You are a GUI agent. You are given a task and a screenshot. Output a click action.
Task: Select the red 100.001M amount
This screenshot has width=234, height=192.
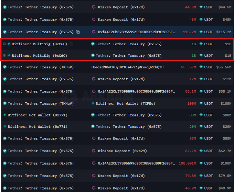click(x=187, y=163)
